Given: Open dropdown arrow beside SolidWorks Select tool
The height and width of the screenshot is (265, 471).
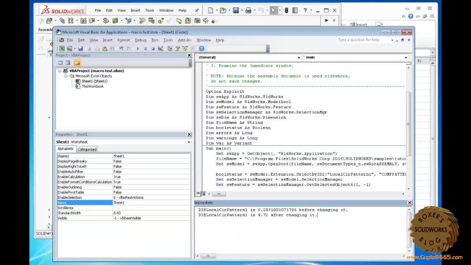Looking at the screenshot, I should (280, 10).
